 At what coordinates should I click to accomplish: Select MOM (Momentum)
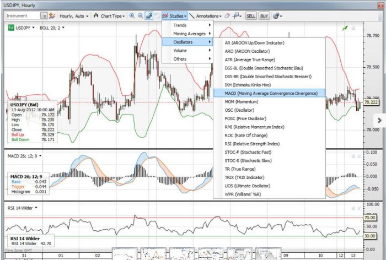269,101
